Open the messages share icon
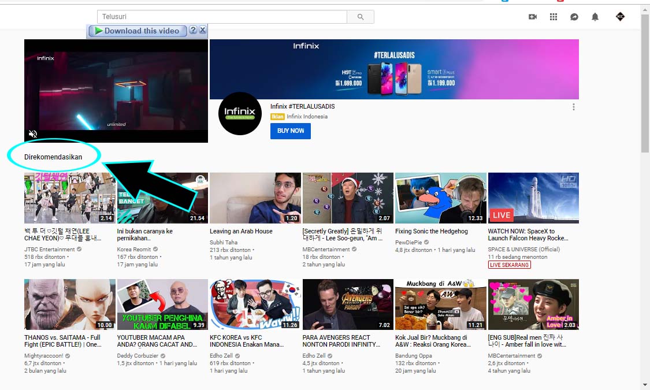This screenshot has width=650, height=390. (x=574, y=17)
